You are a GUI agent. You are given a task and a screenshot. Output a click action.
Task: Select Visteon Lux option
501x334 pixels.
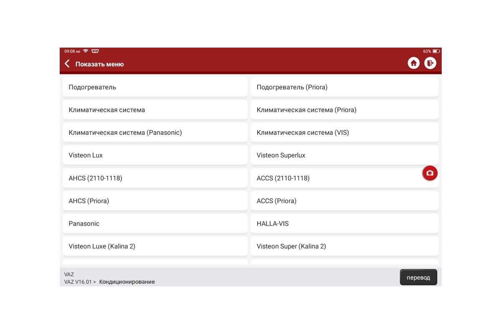(155, 155)
